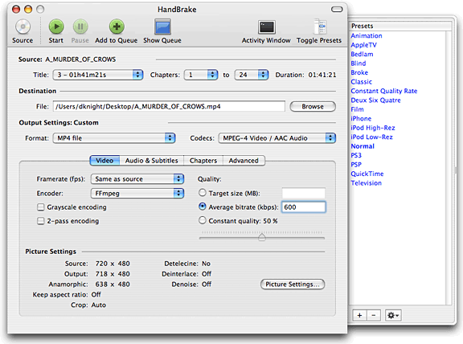463x344 pixels.
Task: Click the Average bitrate field showing 600
Action: coord(304,207)
